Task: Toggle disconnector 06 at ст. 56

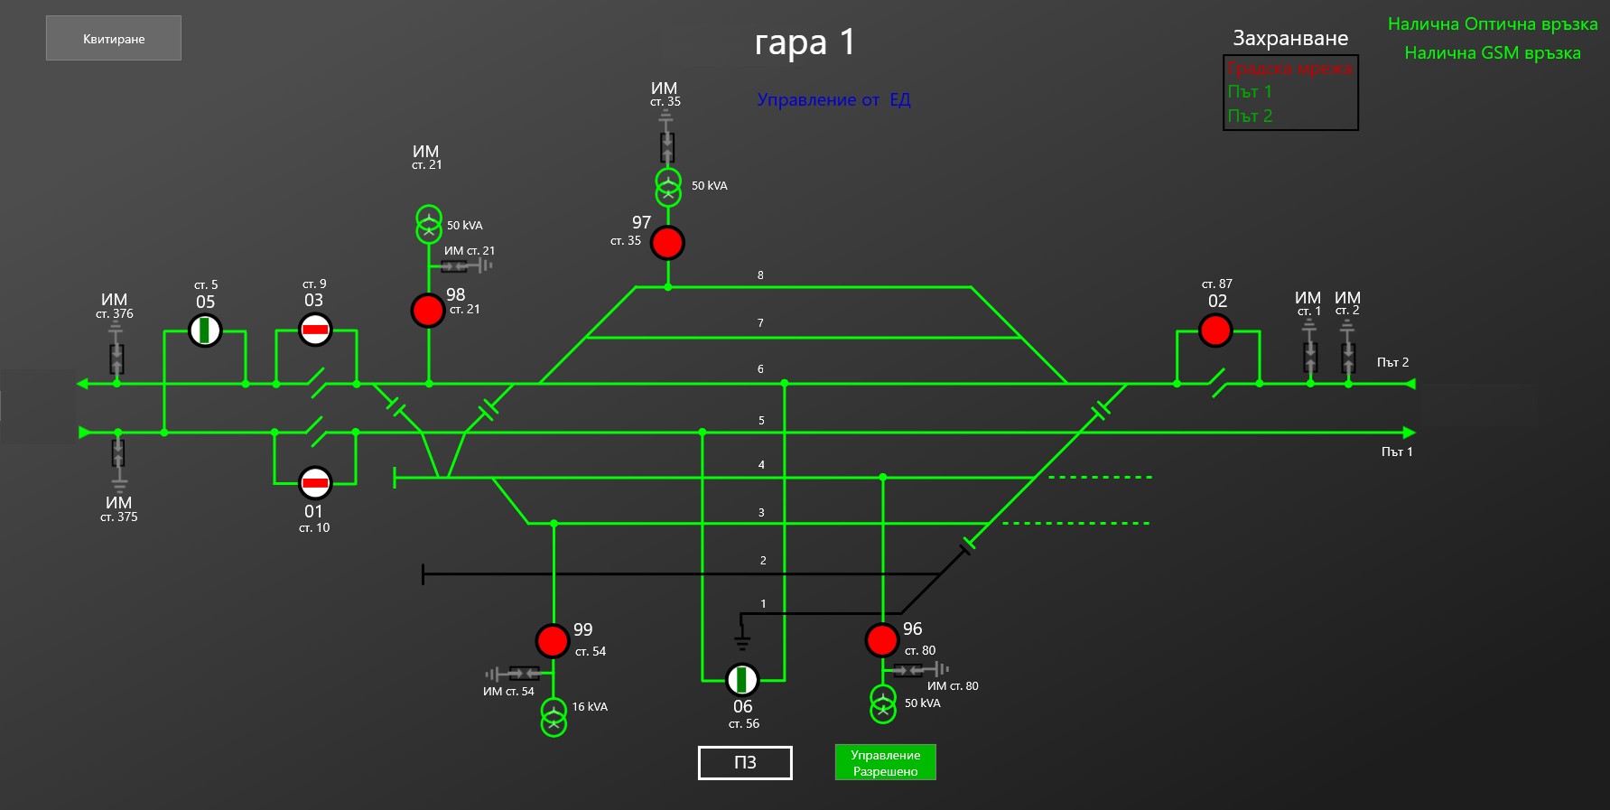Action: pos(742,679)
